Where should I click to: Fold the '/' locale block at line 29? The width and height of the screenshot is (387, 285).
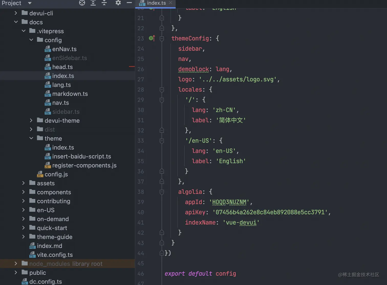[162, 100]
